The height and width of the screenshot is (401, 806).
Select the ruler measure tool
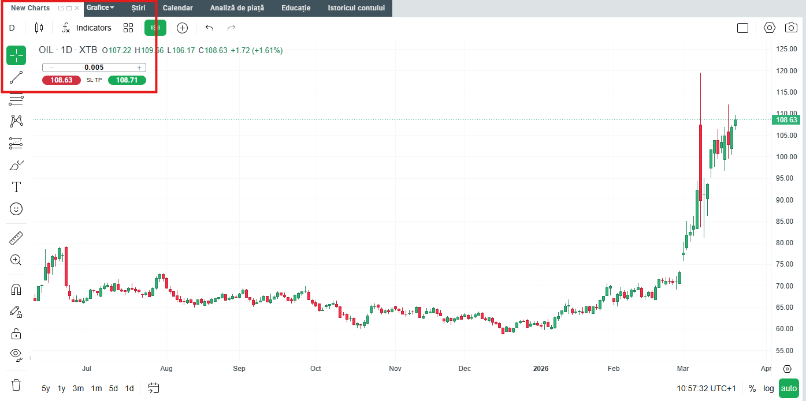pyautogui.click(x=16, y=238)
